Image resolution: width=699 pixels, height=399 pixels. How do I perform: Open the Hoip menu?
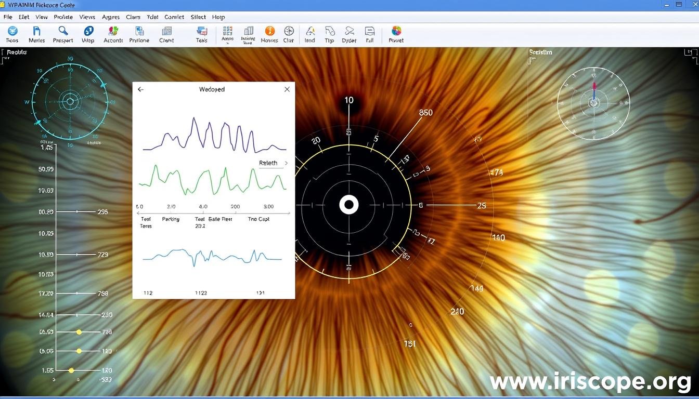[x=218, y=17]
